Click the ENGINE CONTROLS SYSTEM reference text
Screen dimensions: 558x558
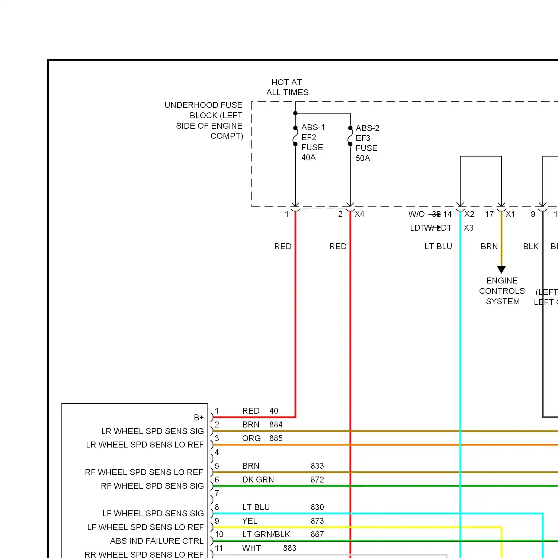pyautogui.click(x=502, y=291)
